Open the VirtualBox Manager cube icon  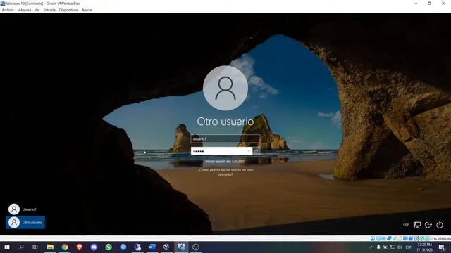coord(166,247)
